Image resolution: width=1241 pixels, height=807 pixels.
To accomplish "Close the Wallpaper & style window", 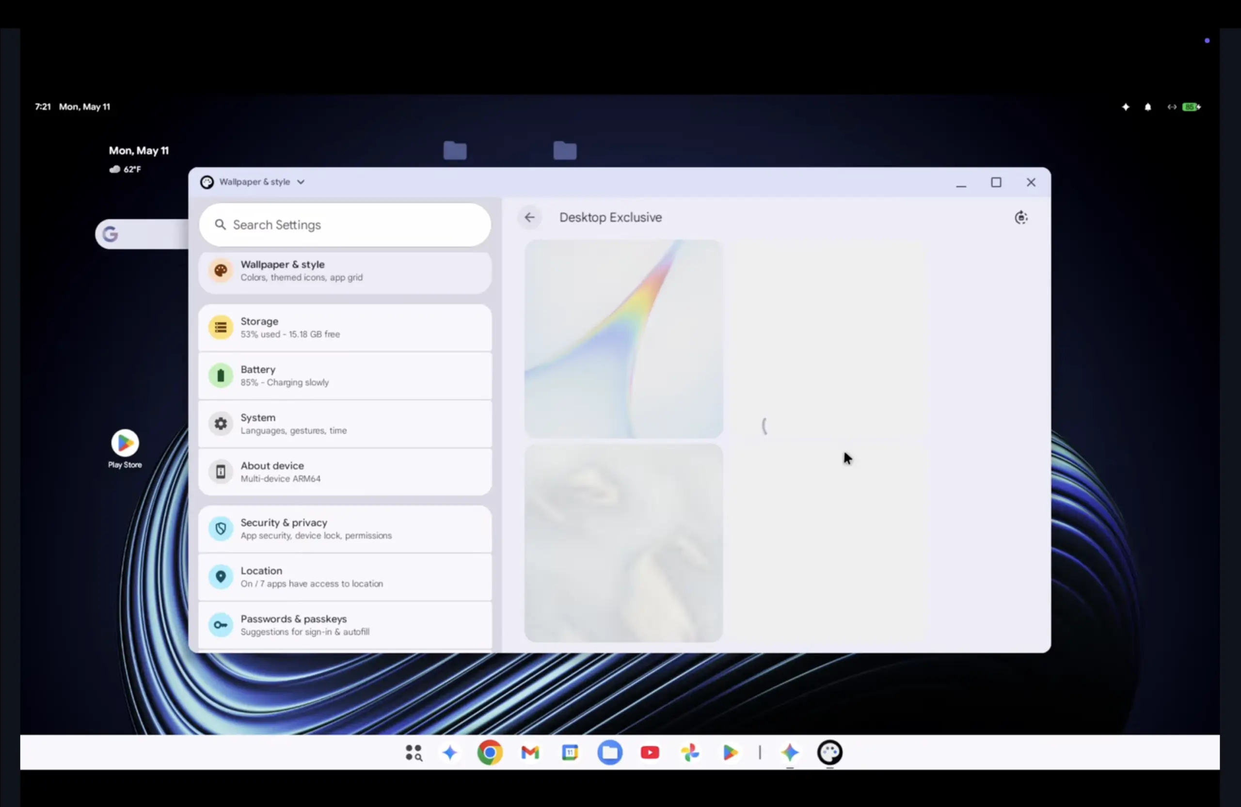I will 1031,182.
